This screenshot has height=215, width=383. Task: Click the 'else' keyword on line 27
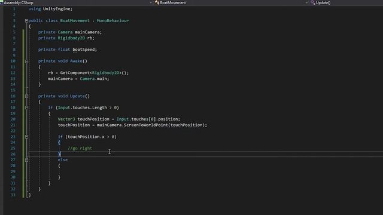pyautogui.click(x=62, y=159)
